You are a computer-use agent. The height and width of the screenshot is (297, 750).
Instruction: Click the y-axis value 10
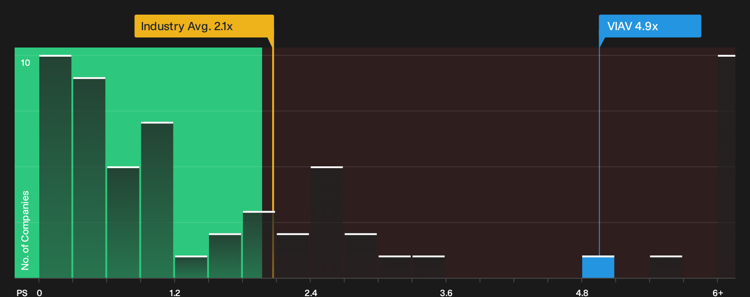pyautogui.click(x=26, y=63)
